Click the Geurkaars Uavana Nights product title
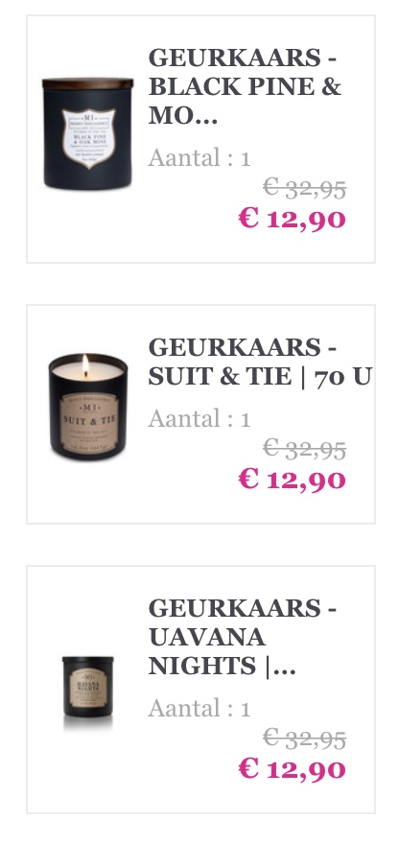This screenshot has width=399, height=844. point(243,637)
